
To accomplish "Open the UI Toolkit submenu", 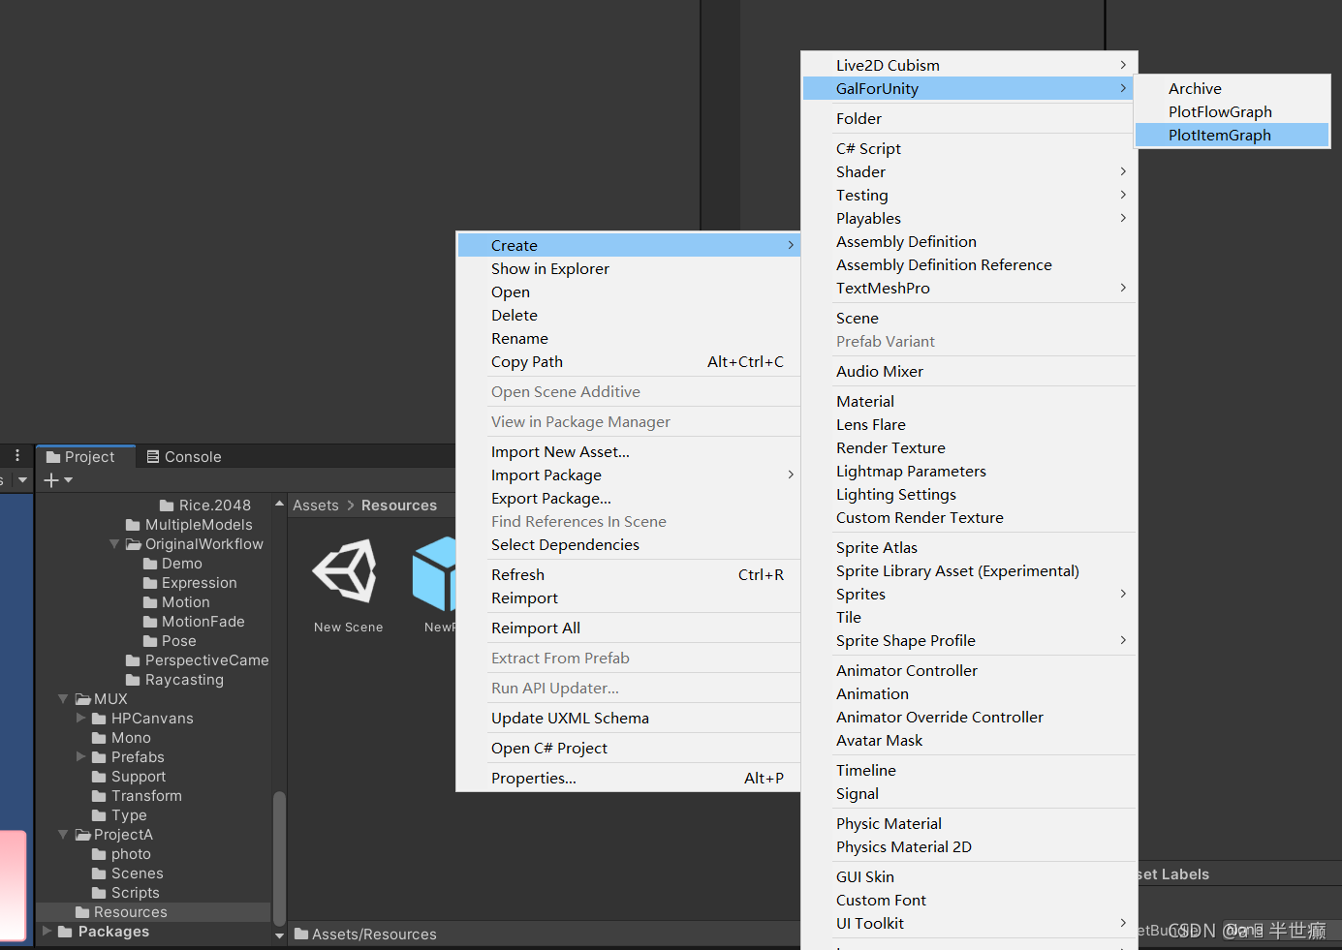I will [969, 923].
